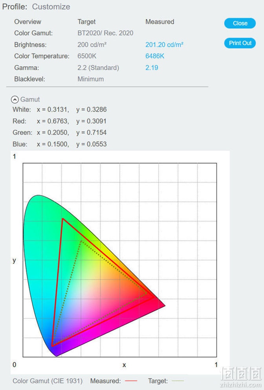Click the BT2020/ Rec. 2020 target text

tap(105, 33)
